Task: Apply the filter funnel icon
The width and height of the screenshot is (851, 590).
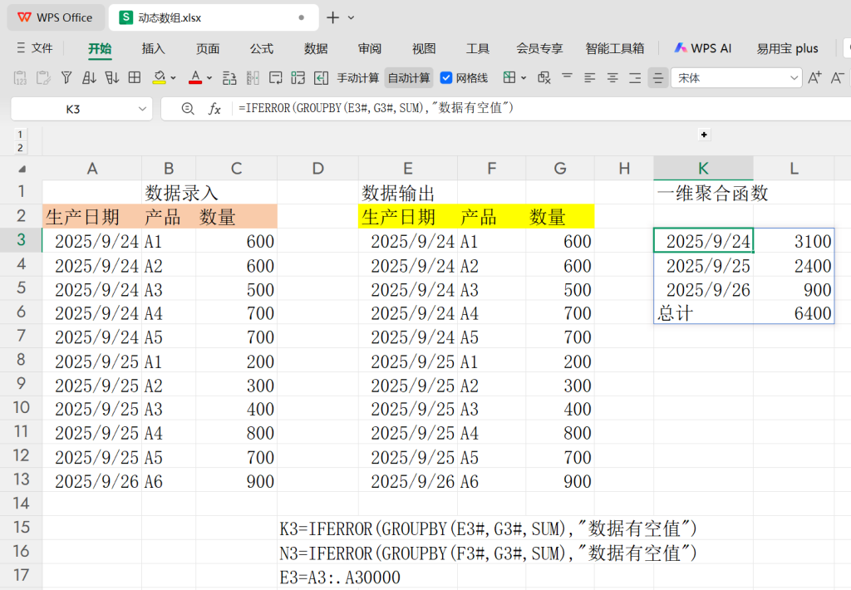Action: pos(66,78)
